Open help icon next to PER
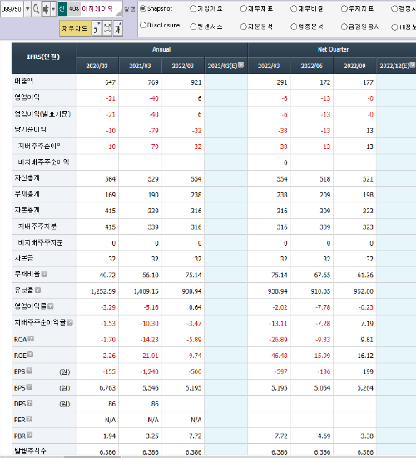The image size is (416, 458). pyautogui.click(x=29, y=419)
